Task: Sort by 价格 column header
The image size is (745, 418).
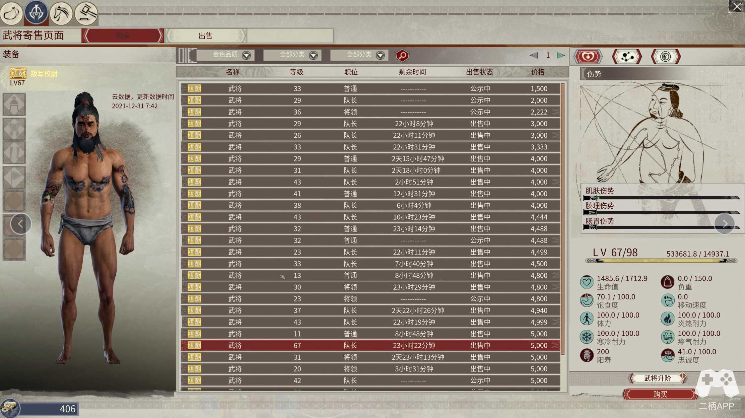Action: tap(538, 72)
